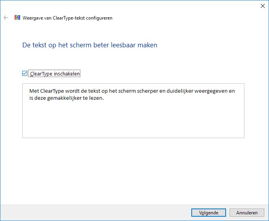Click the line 'is deze gemakkelijker te lezen.'
The width and height of the screenshot is (269, 221).
66,98
